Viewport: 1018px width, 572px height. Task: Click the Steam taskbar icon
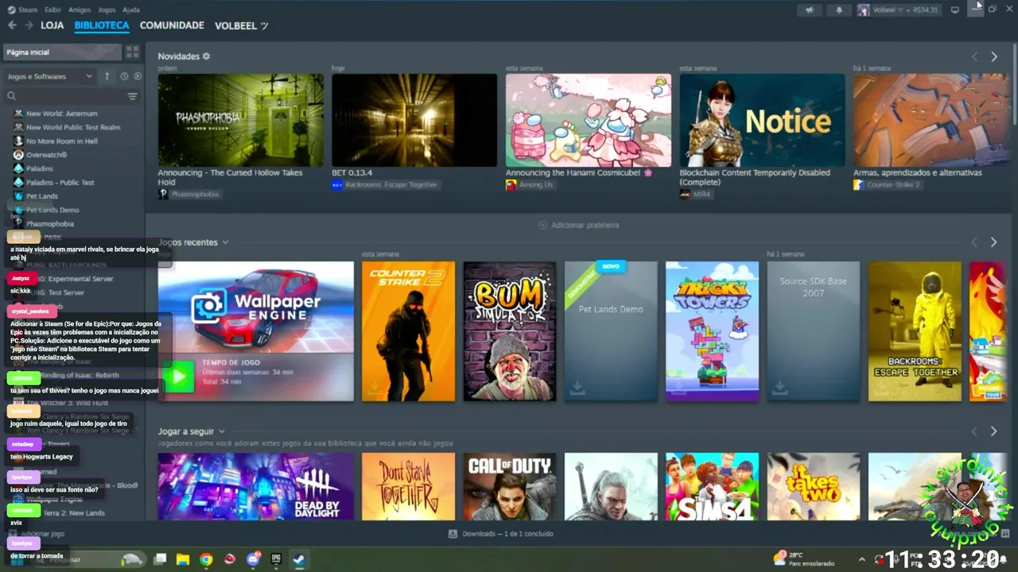(x=299, y=559)
